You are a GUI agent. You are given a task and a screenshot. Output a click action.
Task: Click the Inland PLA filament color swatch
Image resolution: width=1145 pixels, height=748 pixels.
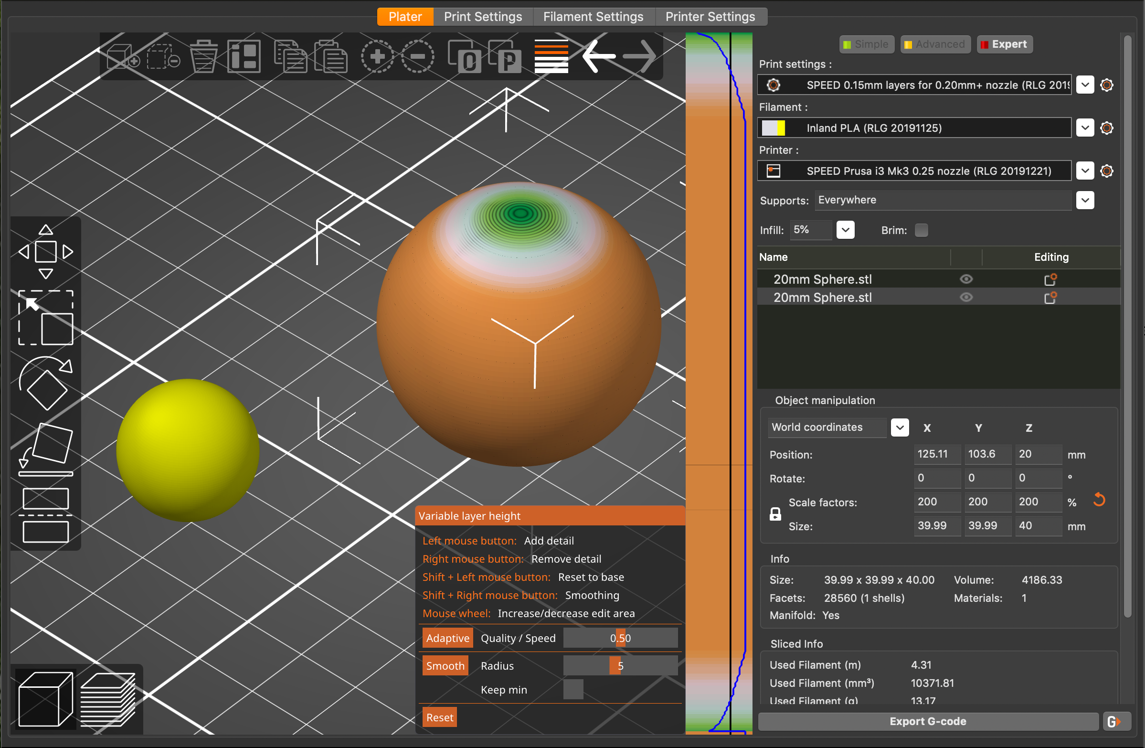pyautogui.click(x=774, y=128)
